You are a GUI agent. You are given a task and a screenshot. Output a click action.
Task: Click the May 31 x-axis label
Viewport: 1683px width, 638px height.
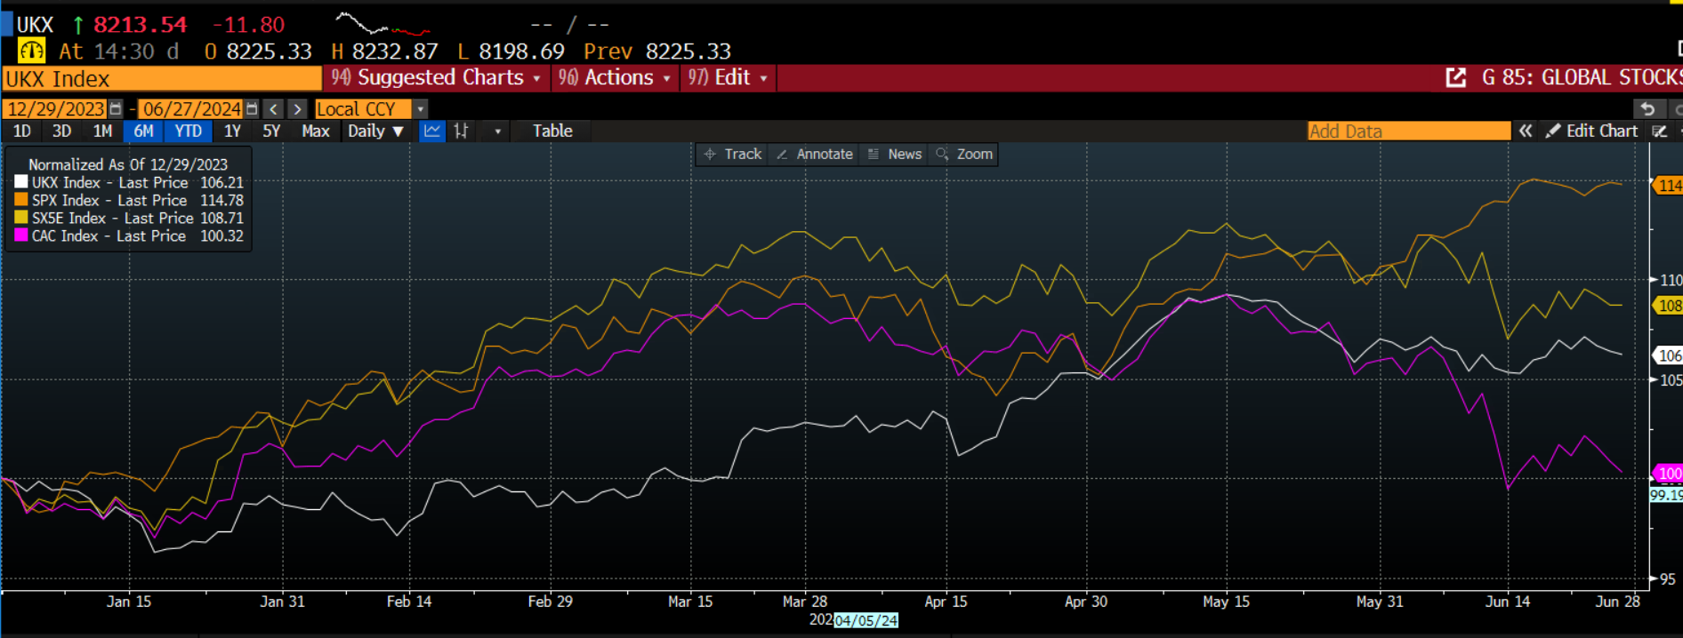coord(1380,602)
